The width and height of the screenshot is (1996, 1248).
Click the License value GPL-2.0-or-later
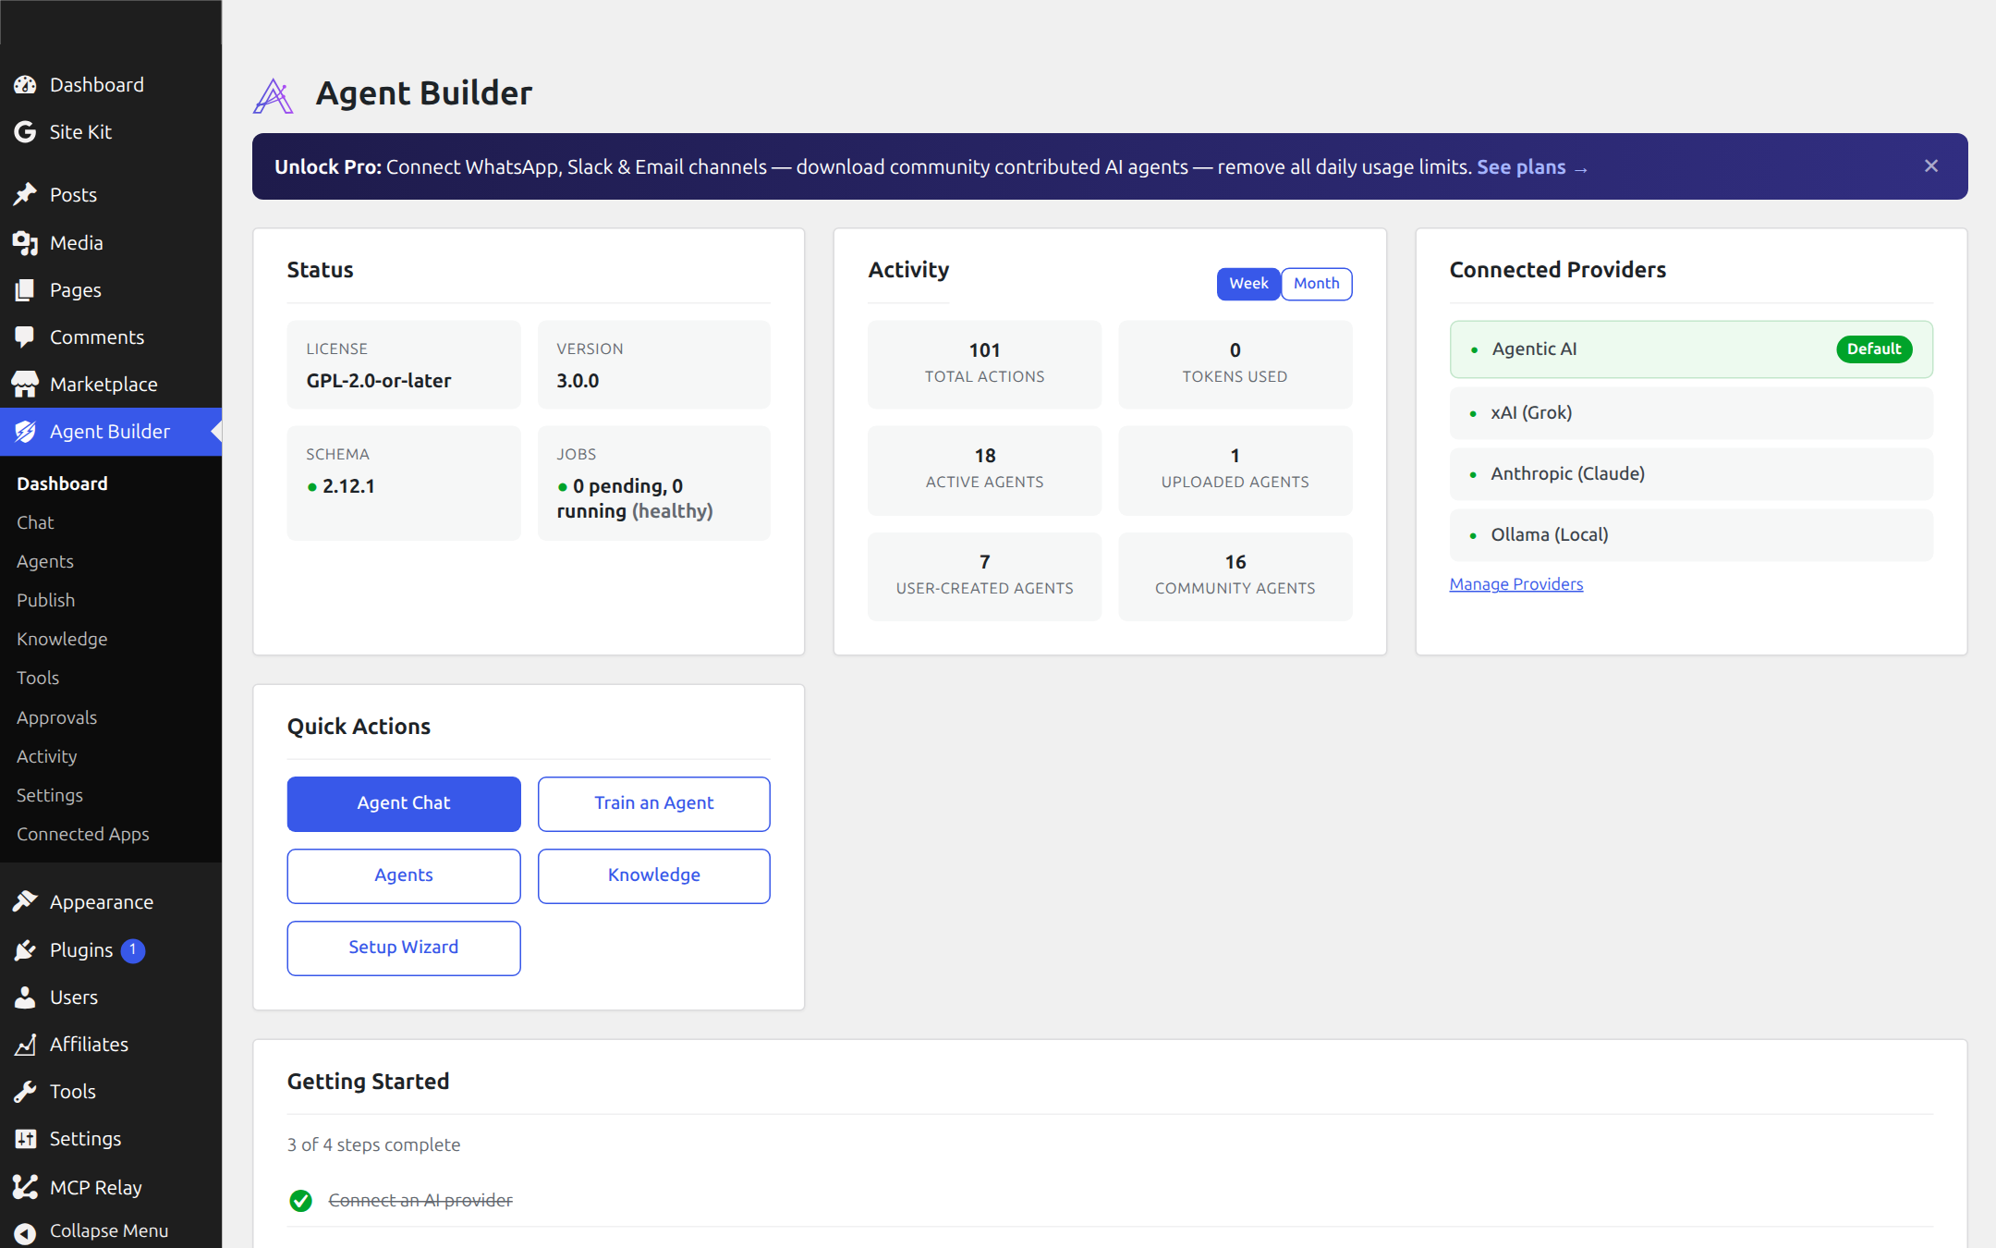click(379, 381)
